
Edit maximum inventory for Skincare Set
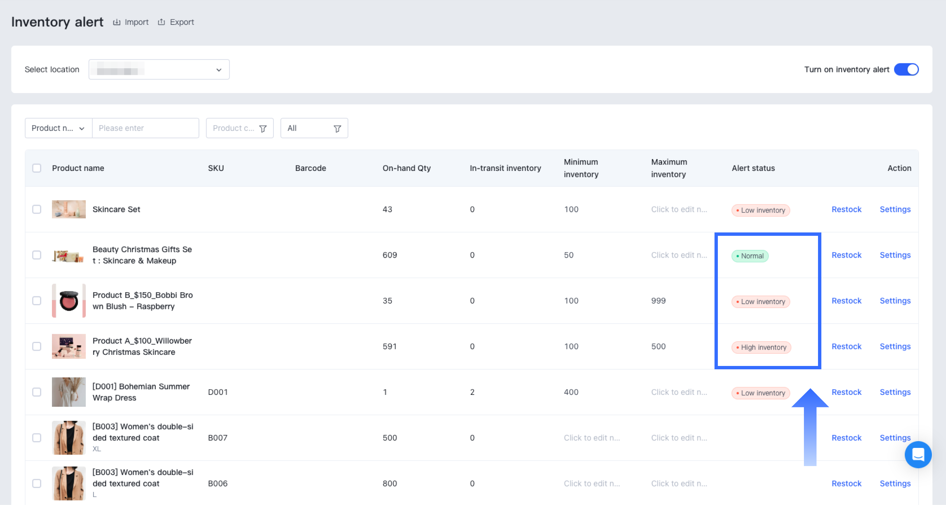point(679,209)
